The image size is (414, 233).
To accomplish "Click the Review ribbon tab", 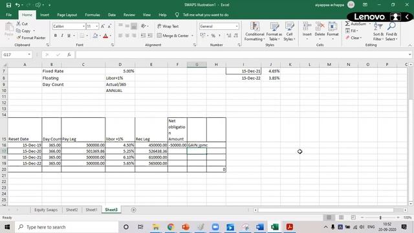I will tap(129, 15).
